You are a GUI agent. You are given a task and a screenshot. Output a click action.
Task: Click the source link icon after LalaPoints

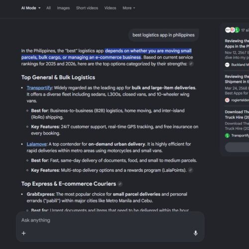[x=190, y=170]
